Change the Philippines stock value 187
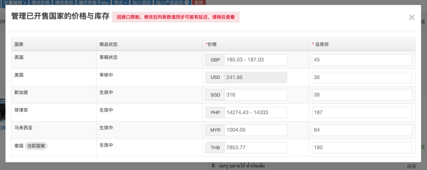427x170 pixels. coord(362,113)
